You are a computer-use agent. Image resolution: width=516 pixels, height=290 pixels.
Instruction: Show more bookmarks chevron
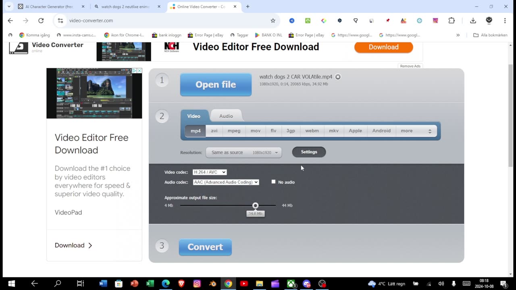(x=458, y=35)
